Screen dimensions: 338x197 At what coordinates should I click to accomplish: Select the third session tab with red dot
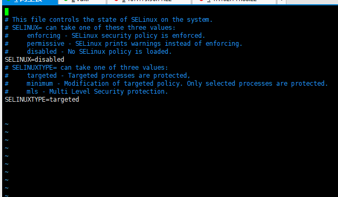pyautogui.click(x=149, y=2)
